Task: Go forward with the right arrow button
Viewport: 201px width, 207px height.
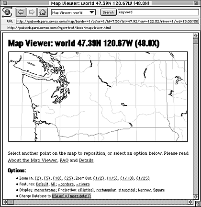Action: tap(32, 12)
